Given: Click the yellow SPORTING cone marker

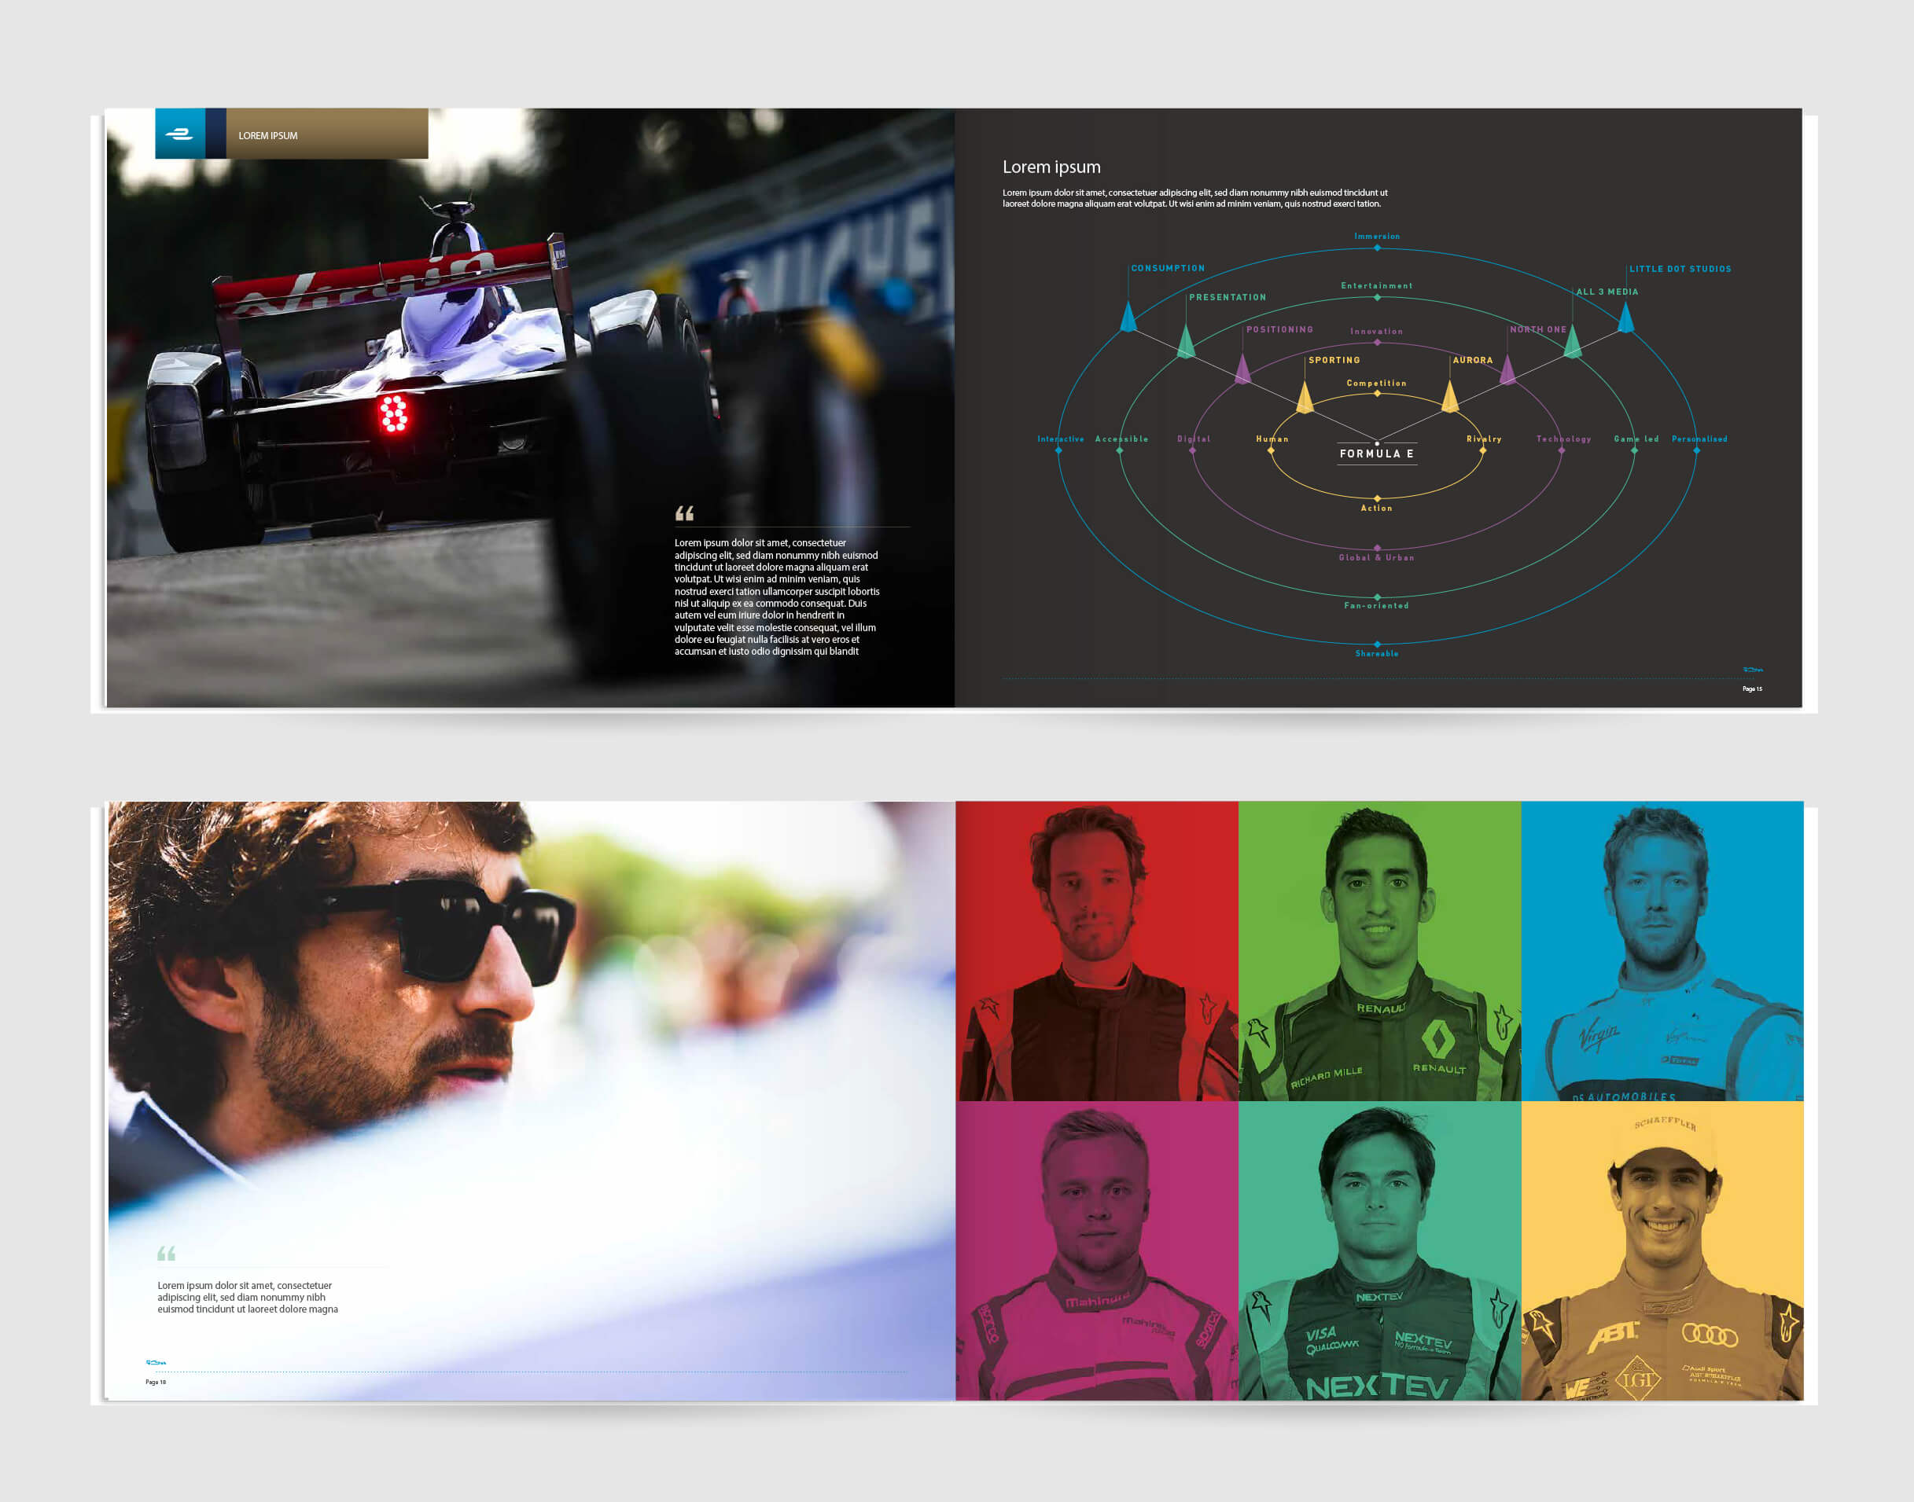Looking at the screenshot, I should [1305, 398].
